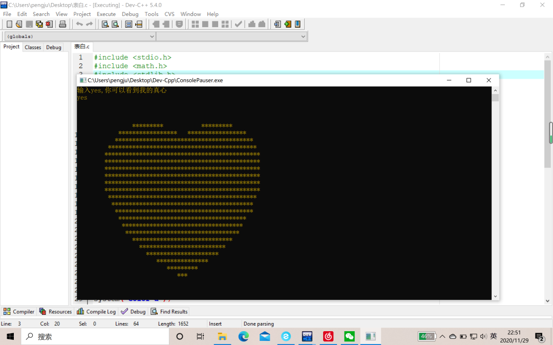The width and height of the screenshot is (553, 345).
Task: Open the Find Results bottom tab
Action: [x=169, y=312]
